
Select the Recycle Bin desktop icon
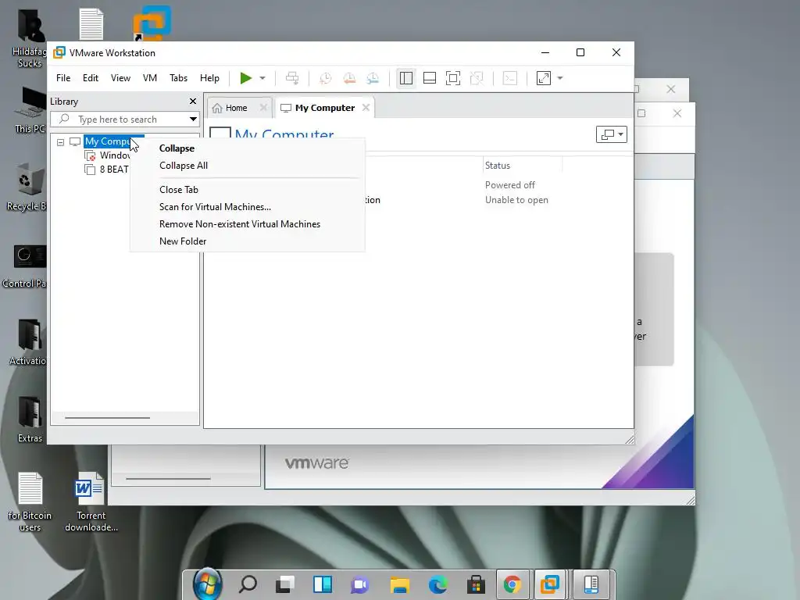[27, 187]
